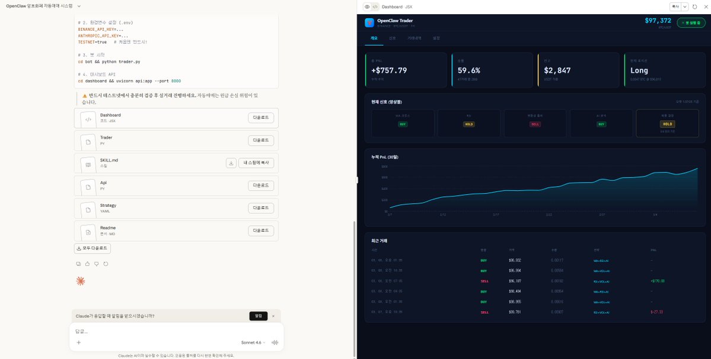Click the red SELL signal badge
The width and height of the screenshot is (711, 359).
(535, 124)
